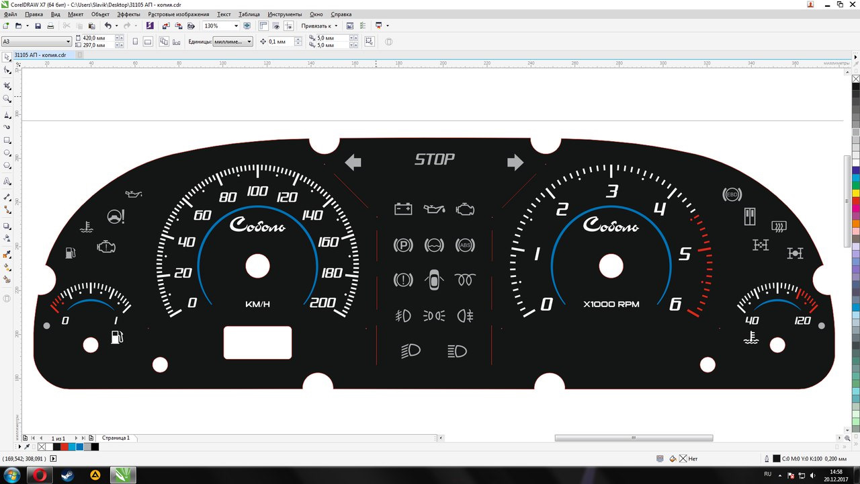Expand the undo history dropdown arrow
Screen dimensions: 860x484
[x=117, y=26]
